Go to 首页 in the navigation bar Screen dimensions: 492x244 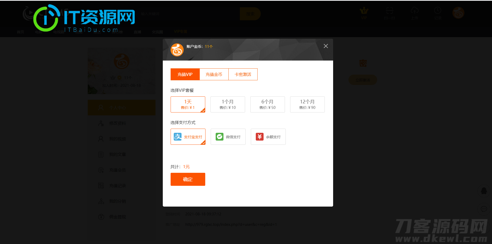(x=21, y=32)
